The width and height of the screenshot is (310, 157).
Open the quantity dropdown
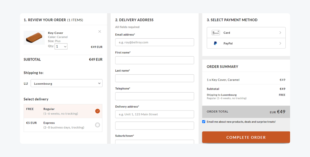pos(61,46)
